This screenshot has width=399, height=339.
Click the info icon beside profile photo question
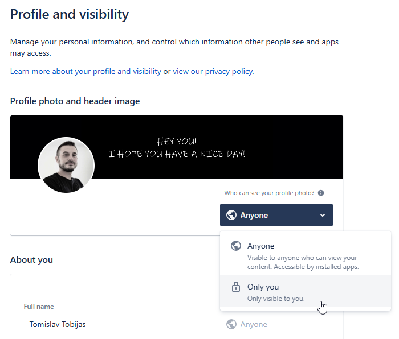(x=321, y=193)
